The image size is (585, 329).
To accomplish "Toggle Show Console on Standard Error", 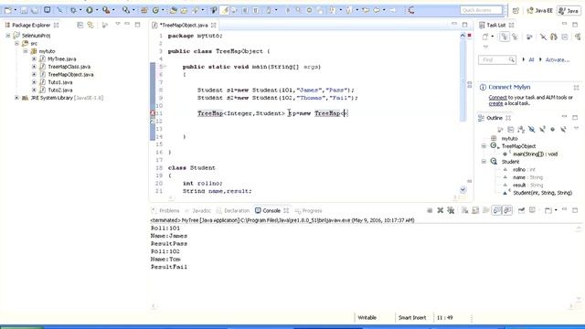I will (507, 211).
